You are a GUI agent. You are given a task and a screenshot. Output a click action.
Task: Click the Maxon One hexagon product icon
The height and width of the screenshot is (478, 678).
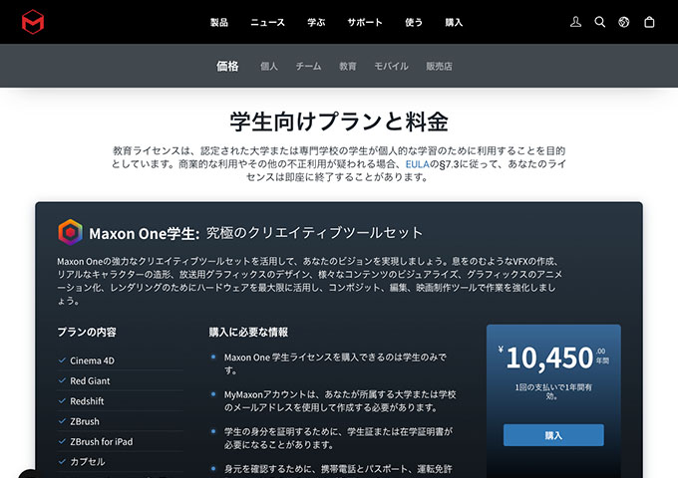click(70, 233)
